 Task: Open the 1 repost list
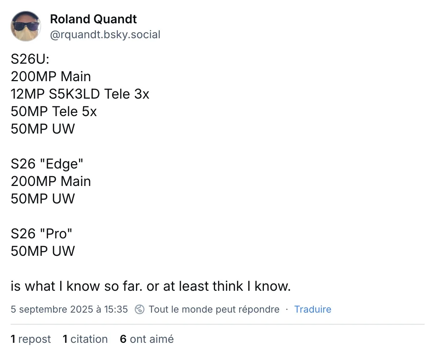pos(31,339)
